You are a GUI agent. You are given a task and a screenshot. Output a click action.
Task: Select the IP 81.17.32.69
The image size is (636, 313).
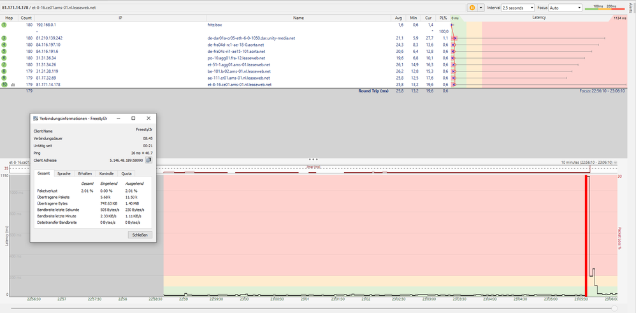click(x=46, y=78)
